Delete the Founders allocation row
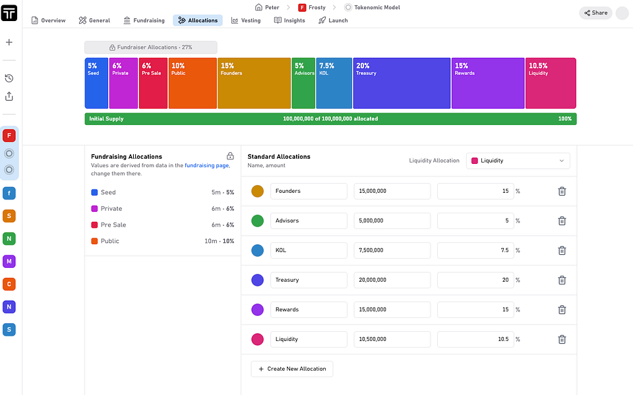The width and height of the screenshot is (633, 395). [x=562, y=191]
